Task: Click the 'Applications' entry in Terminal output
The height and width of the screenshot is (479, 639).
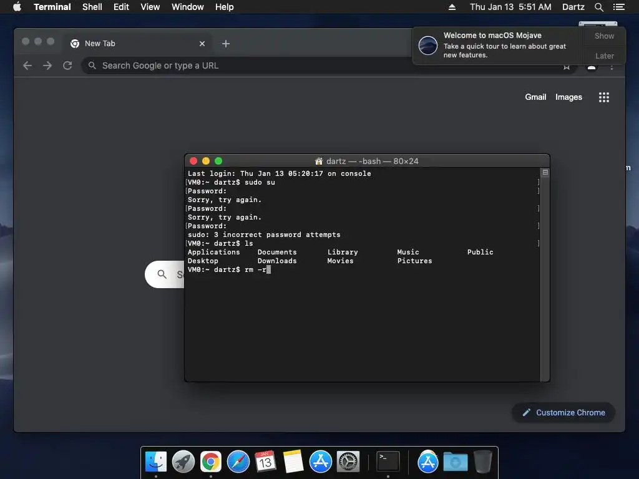Action: click(x=213, y=252)
